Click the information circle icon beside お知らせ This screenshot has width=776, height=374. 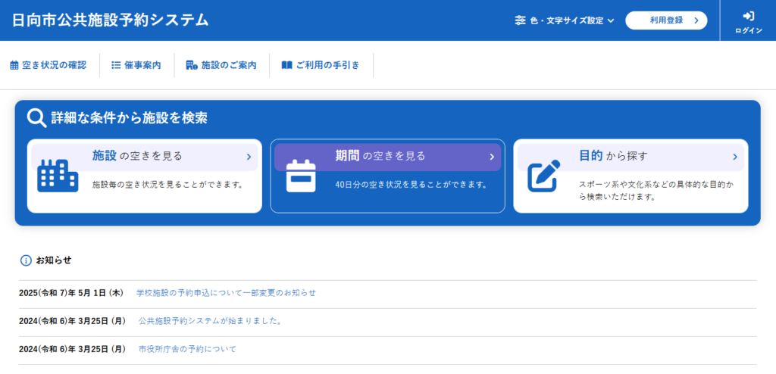point(26,260)
